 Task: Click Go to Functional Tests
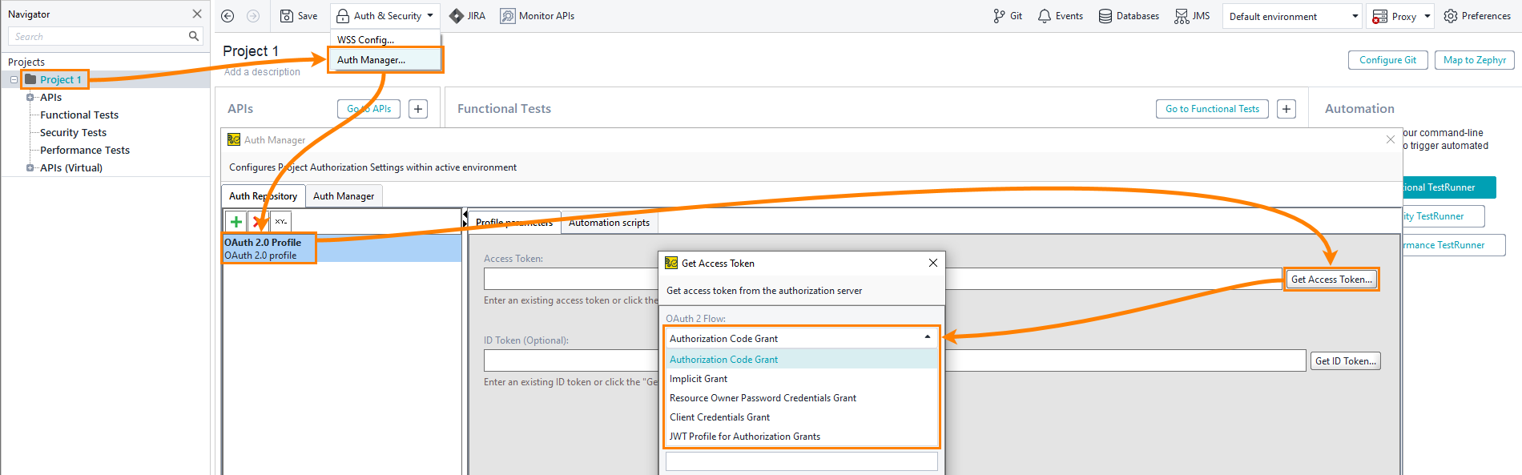tap(1212, 109)
